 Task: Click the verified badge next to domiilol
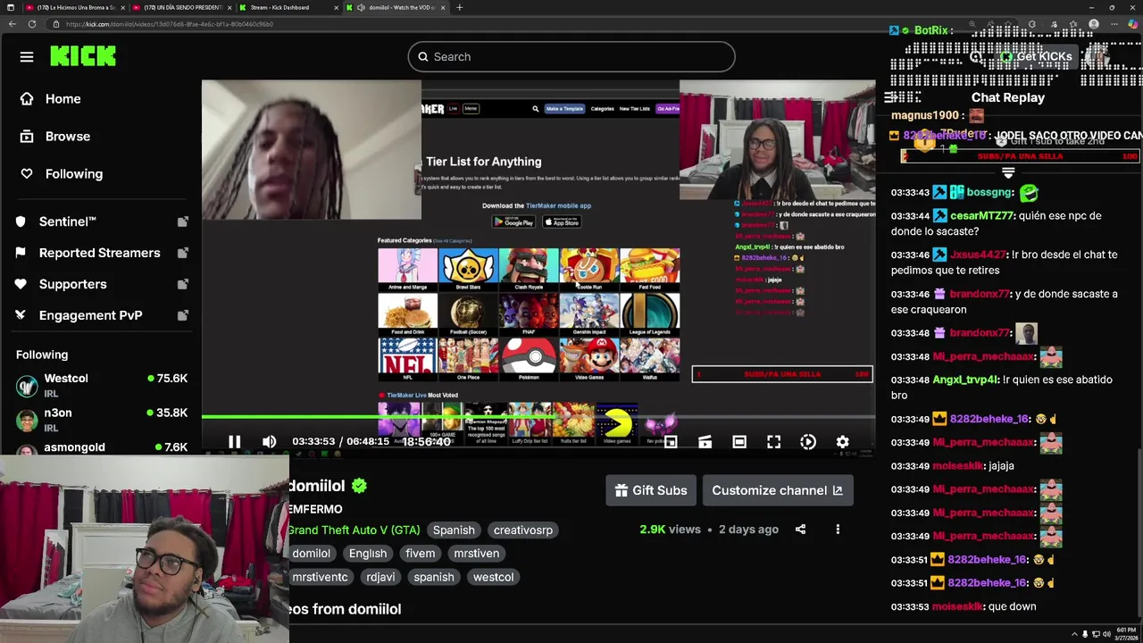pyautogui.click(x=359, y=486)
